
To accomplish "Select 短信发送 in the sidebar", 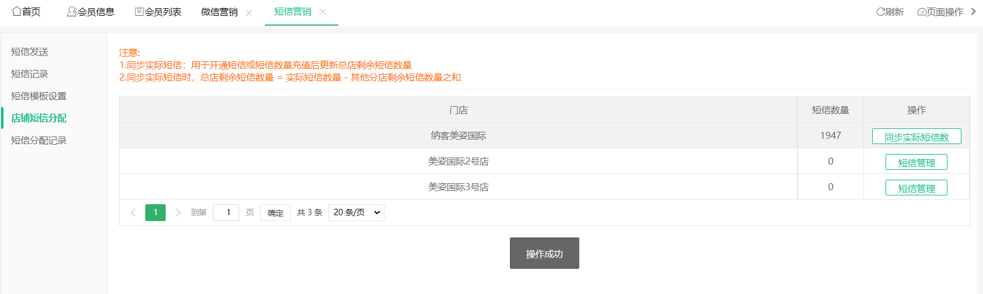I will (30, 52).
